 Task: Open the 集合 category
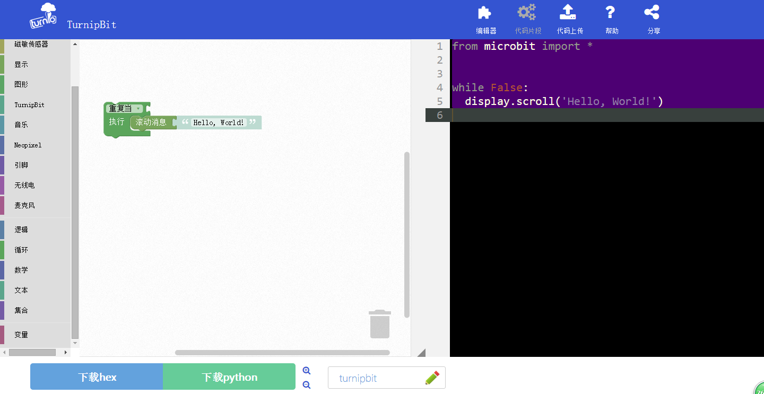(35, 311)
